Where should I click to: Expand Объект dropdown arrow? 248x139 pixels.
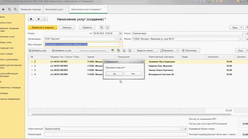(240, 39)
